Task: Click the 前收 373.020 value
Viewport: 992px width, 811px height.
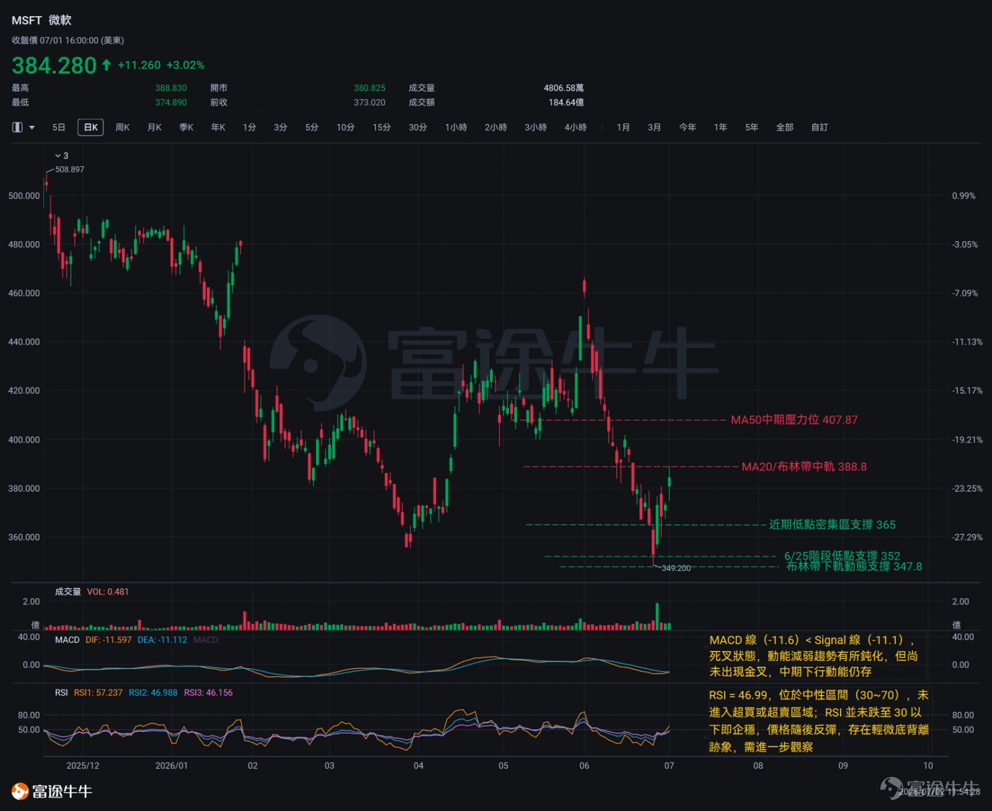Action: [370, 102]
